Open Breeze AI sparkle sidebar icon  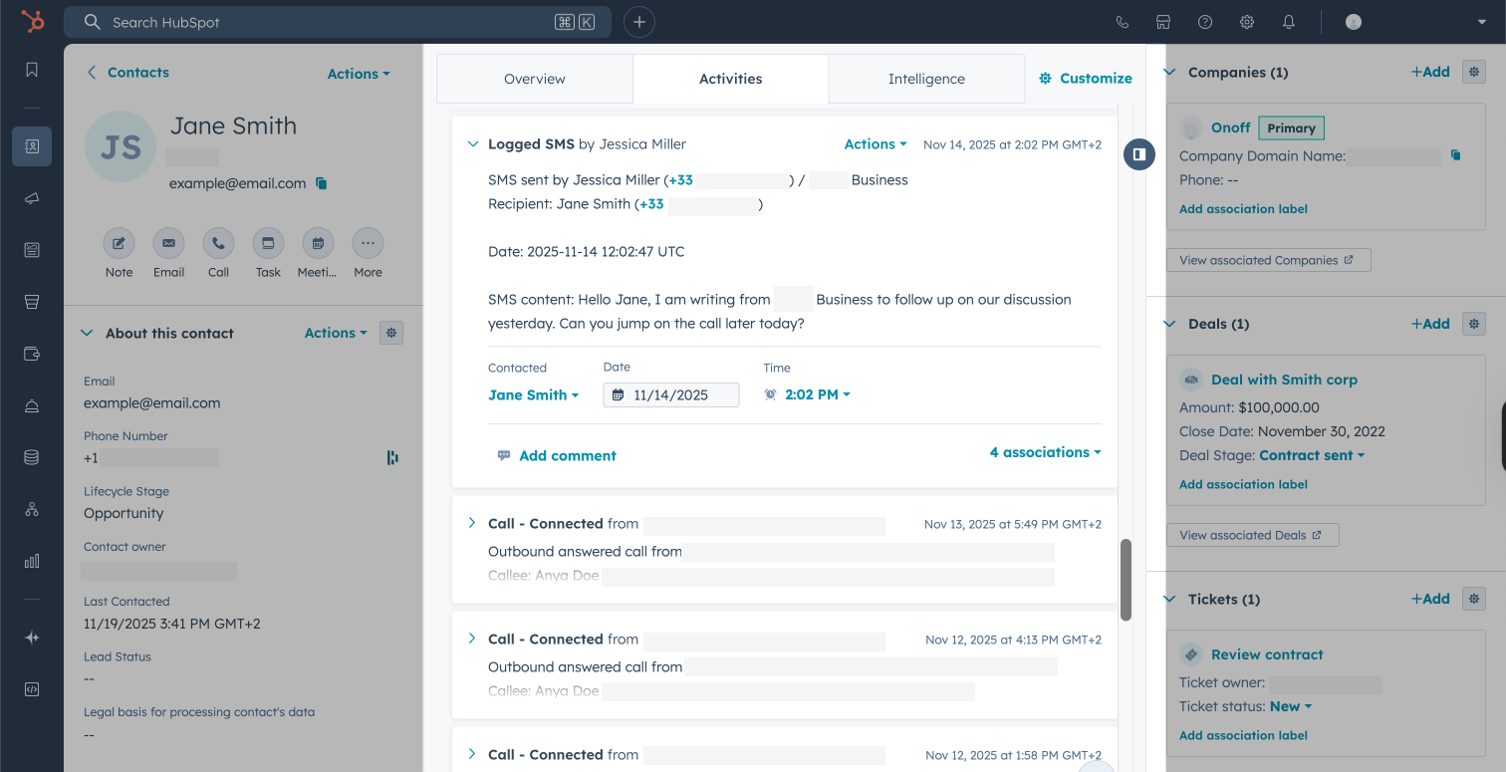pyautogui.click(x=32, y=638)
